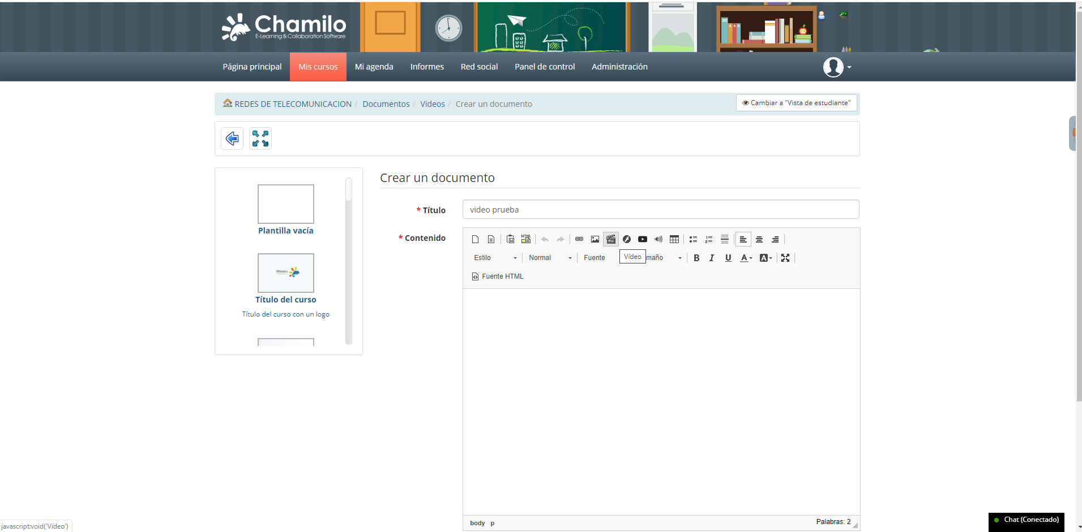Screen dimensions: 1082x532
Task: Select the Título del curso template thumbnail
Action: pos(285,273)
